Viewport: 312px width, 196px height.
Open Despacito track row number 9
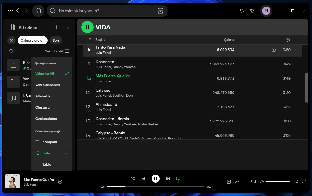coord(192,64)
